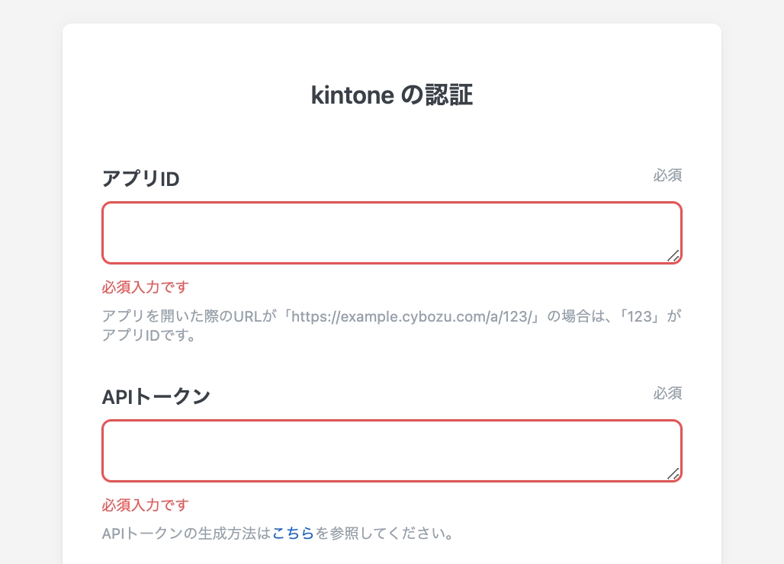784x564 pixels.
Task: Click the 必須 badge beside APIトークン
Action: click(x=667, y=393)
